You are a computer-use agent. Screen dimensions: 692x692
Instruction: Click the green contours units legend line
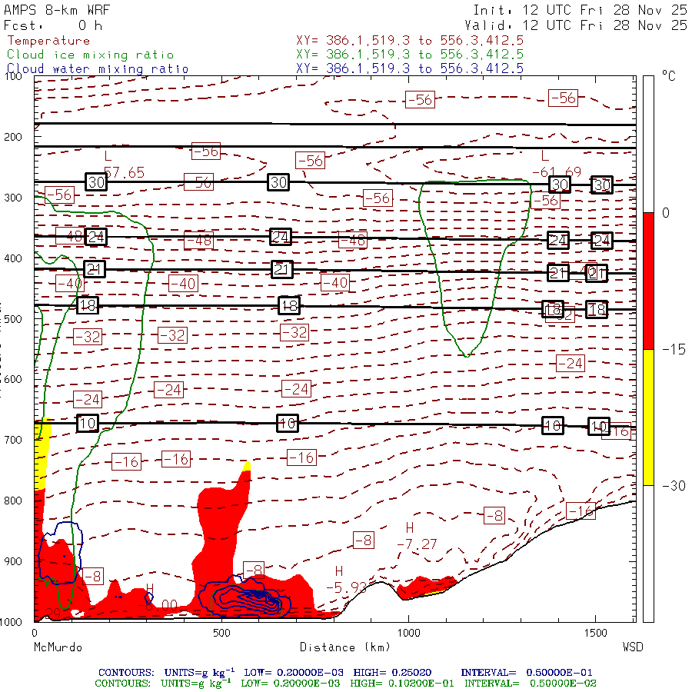click(345, 683)
